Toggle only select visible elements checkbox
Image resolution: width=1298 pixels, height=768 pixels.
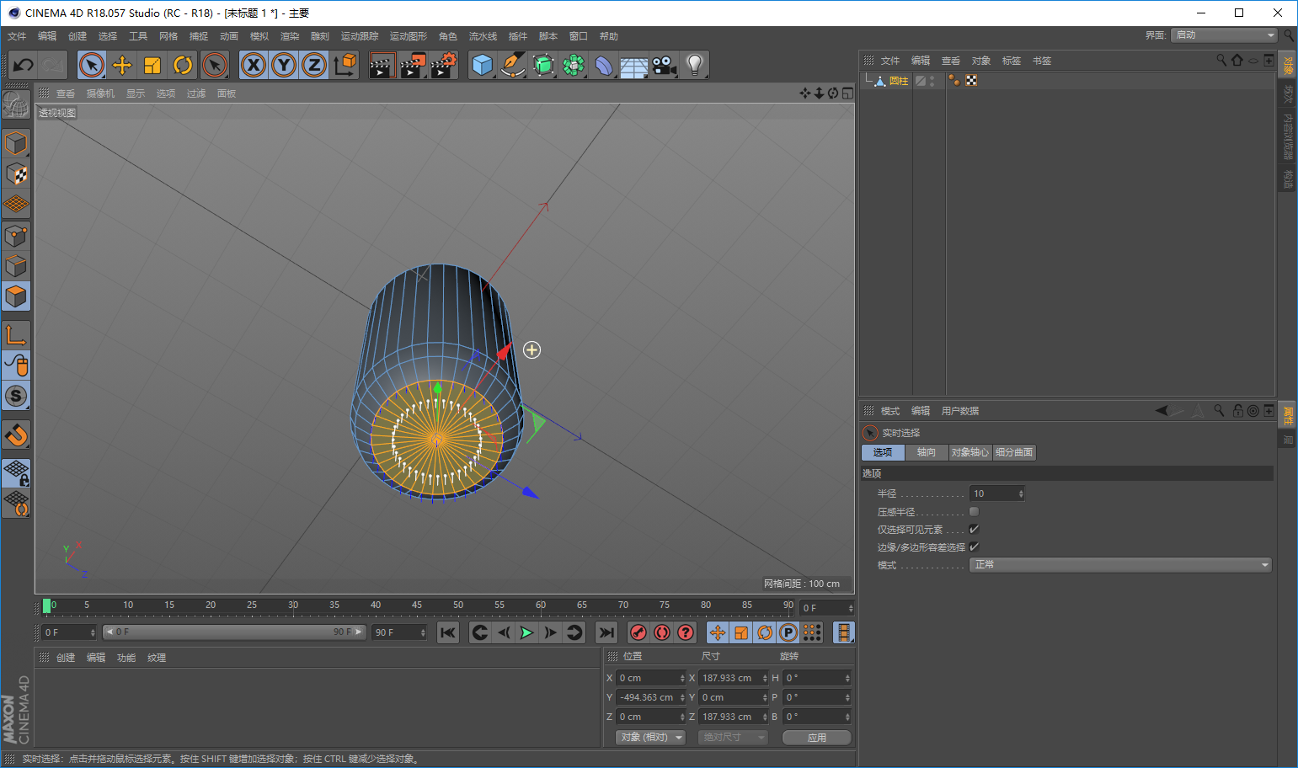point(974,529)
